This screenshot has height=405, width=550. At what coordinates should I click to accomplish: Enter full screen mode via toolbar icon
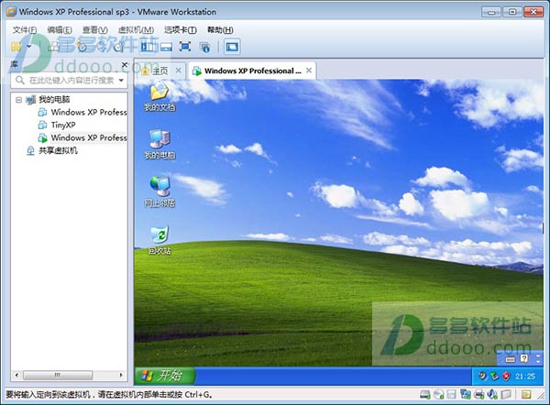pos(185,47)
